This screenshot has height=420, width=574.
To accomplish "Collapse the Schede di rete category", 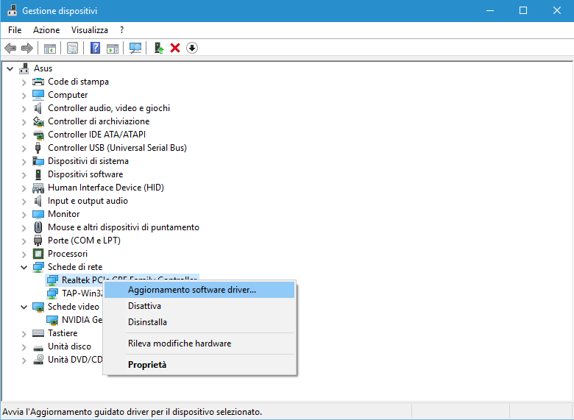I will (x=24, y=267).
